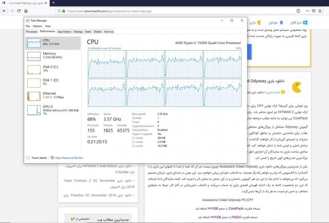Switch to the Processes tab
Image resolution: width=329 pixels, height=223 pixels.
pyautogui.click(x=31, y=32)
